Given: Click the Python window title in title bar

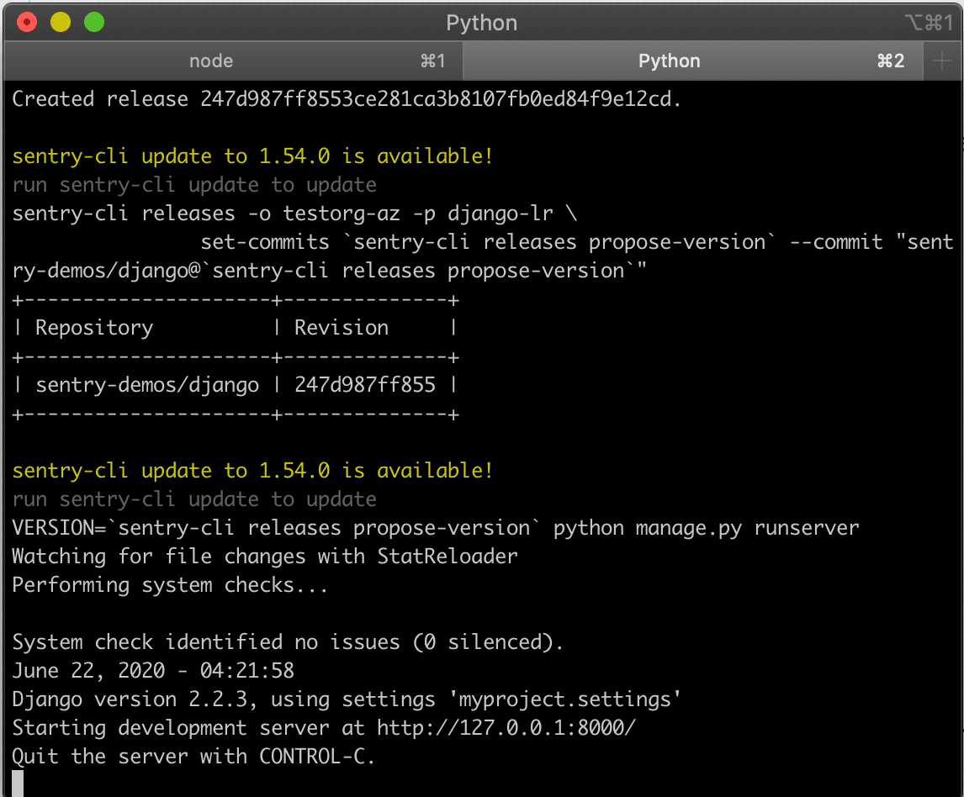Looking at the screenshot, I should coord(481,23).
